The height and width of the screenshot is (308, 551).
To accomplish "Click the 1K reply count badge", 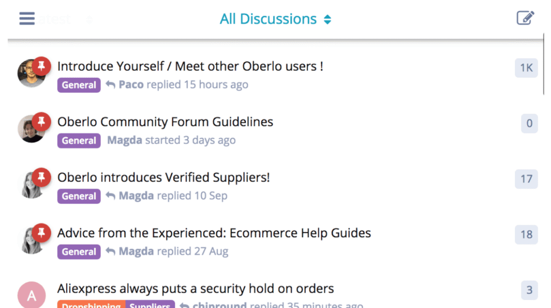I will point(526,68).
